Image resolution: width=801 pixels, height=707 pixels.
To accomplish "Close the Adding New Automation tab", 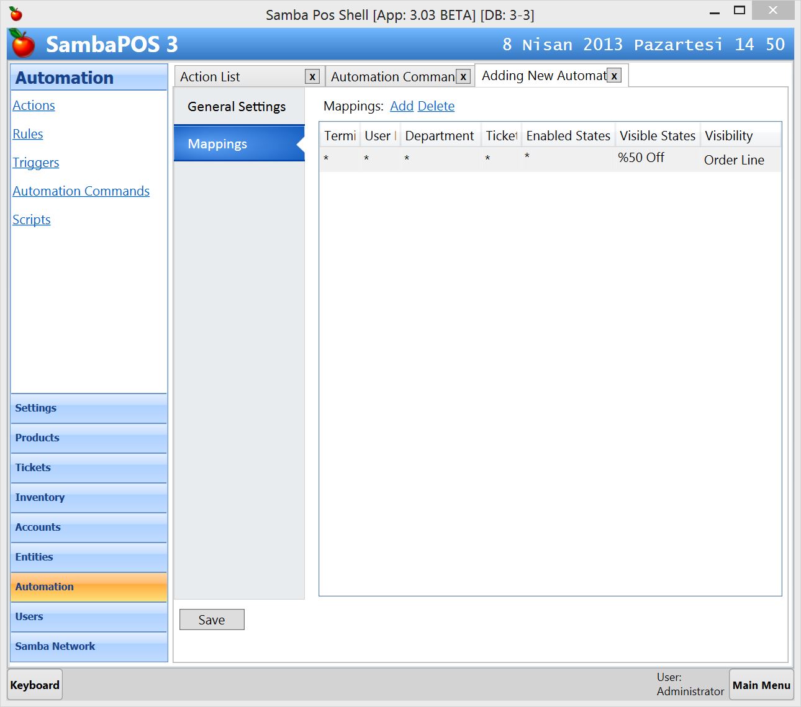I will point(614,76).
